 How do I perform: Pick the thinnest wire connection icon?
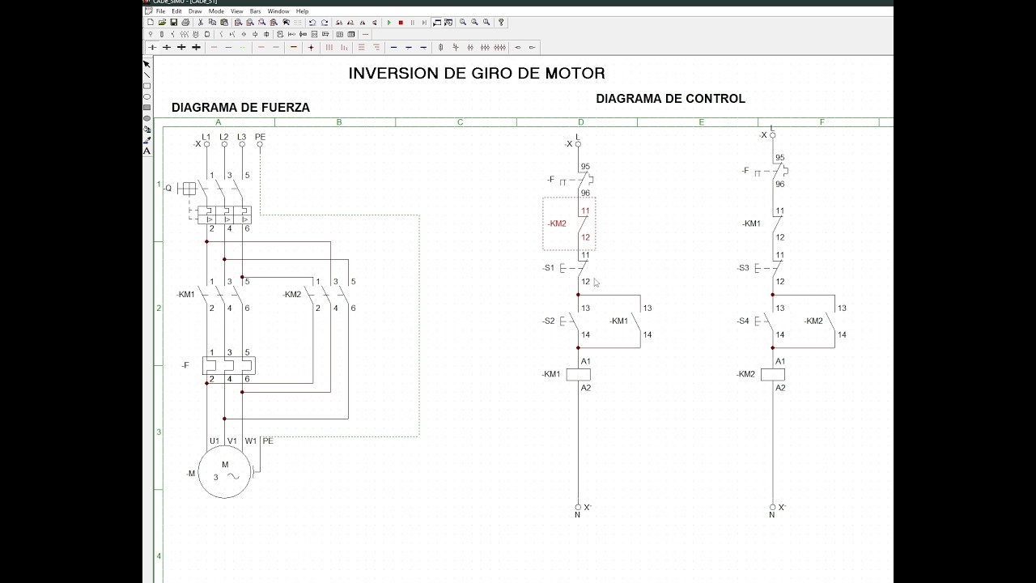(x=152, y=47)
